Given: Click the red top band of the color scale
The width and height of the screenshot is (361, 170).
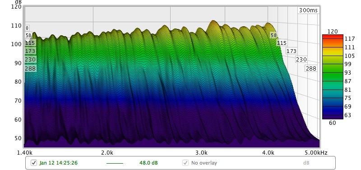Looking at the screenshot, I should click(x=333, y=37).
